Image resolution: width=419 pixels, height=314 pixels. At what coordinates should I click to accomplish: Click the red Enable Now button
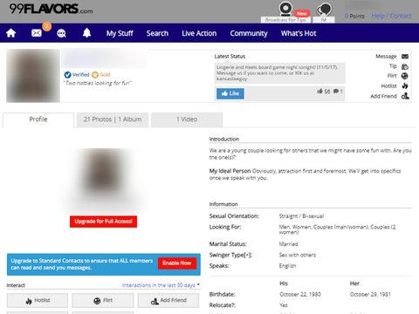[x=177, y=263]
